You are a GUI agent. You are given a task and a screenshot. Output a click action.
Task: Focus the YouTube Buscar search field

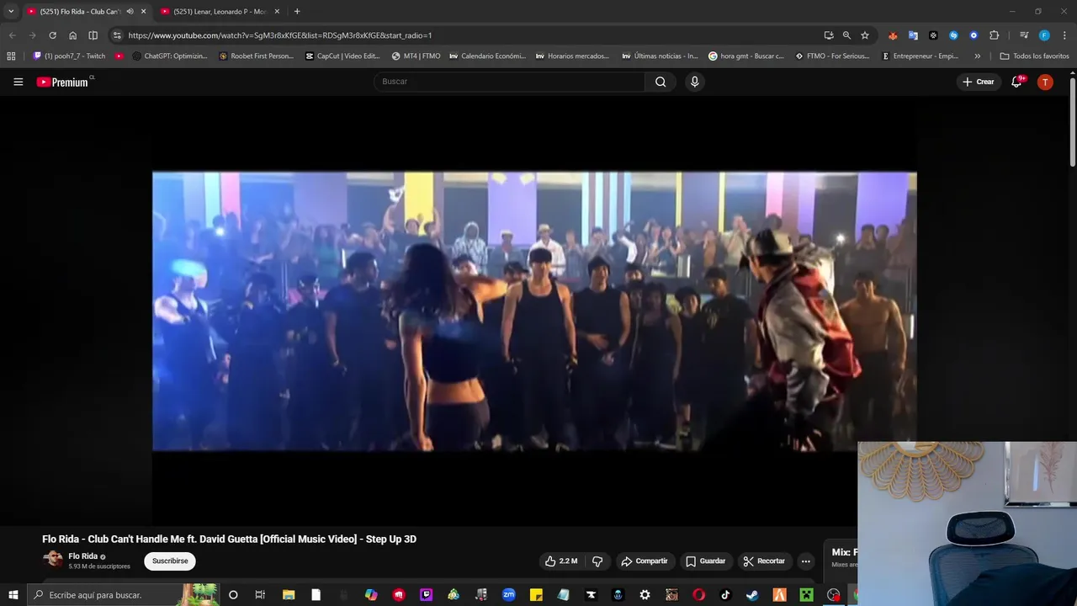510,82
